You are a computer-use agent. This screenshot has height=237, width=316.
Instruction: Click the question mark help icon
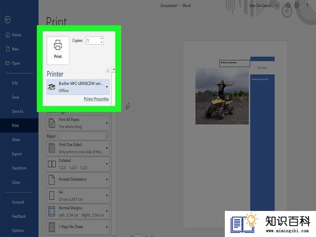pos(307,6)
